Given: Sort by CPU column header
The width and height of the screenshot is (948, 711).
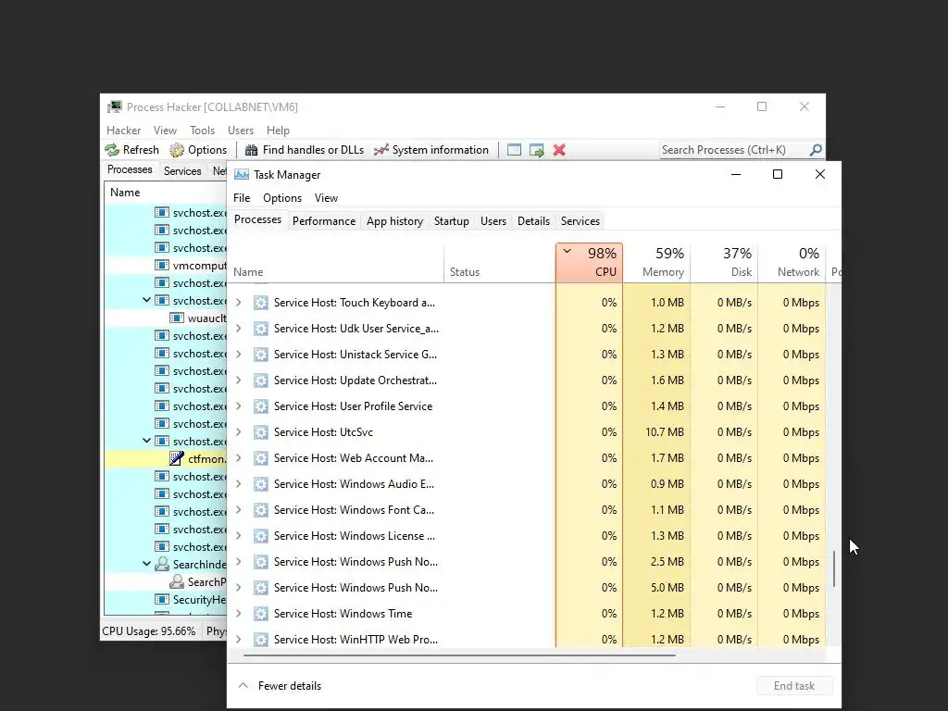Looking at the screenshot, I should (x=589, y=262).
